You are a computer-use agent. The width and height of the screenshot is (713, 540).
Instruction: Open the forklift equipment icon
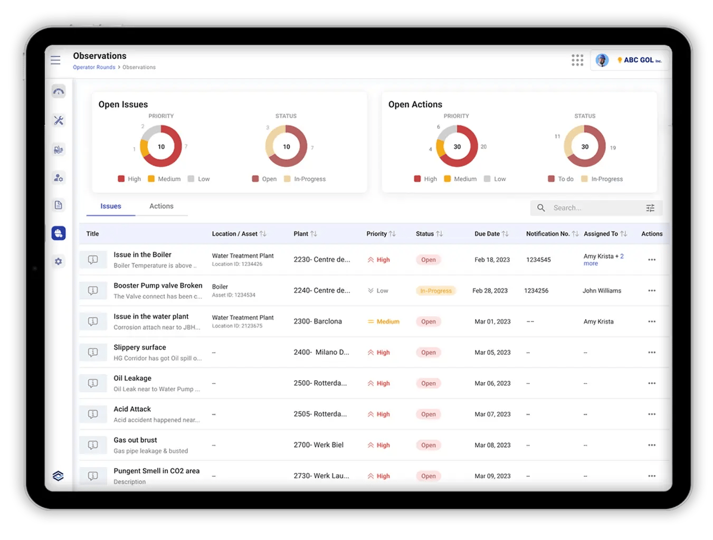pos(58,149)
